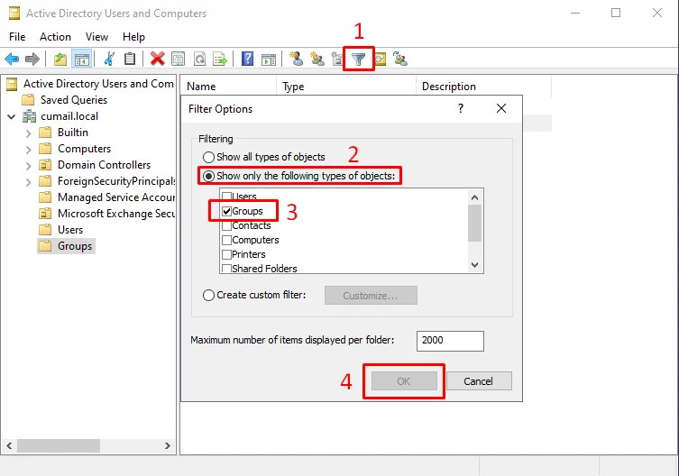
Task: Click the Managed Service Accounts folder icon
Action: [x=45, y=197]
